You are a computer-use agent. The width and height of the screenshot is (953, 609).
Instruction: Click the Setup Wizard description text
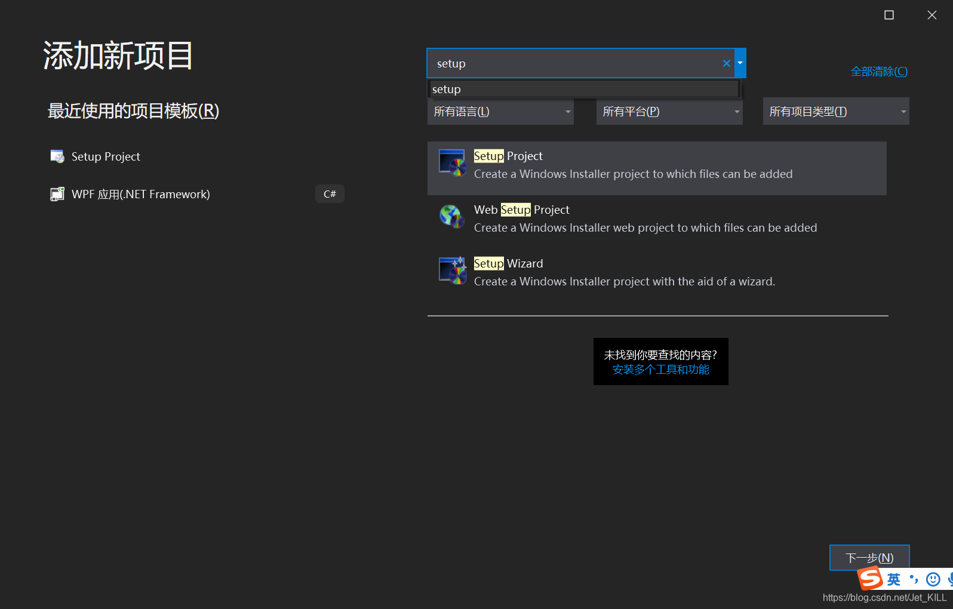click(625, 281)
